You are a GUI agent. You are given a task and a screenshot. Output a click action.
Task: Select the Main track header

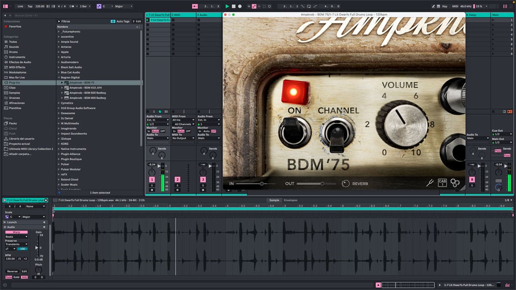(x=503, y=15)
